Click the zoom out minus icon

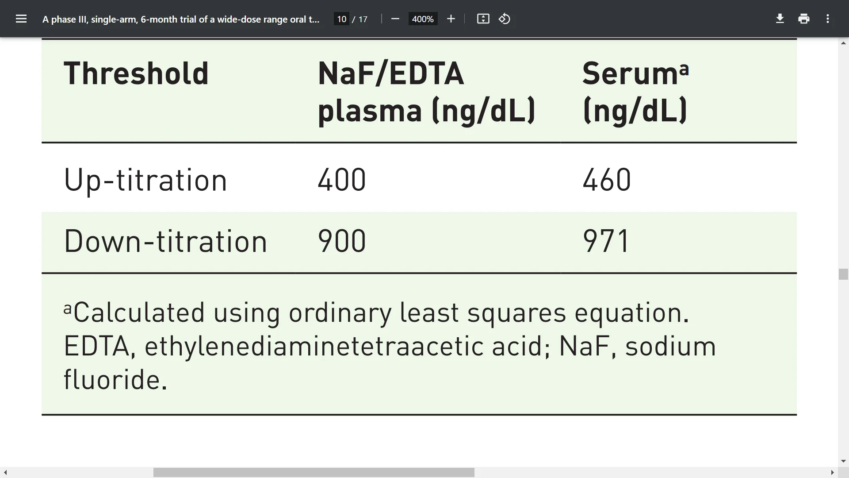click(395, 19)
